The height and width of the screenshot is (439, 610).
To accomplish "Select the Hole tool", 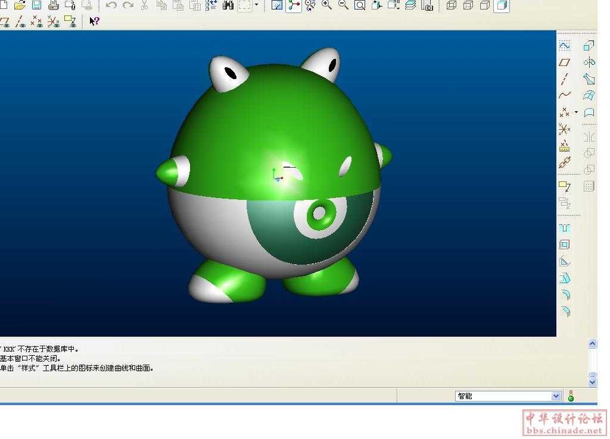I will [x=565, y=228].
